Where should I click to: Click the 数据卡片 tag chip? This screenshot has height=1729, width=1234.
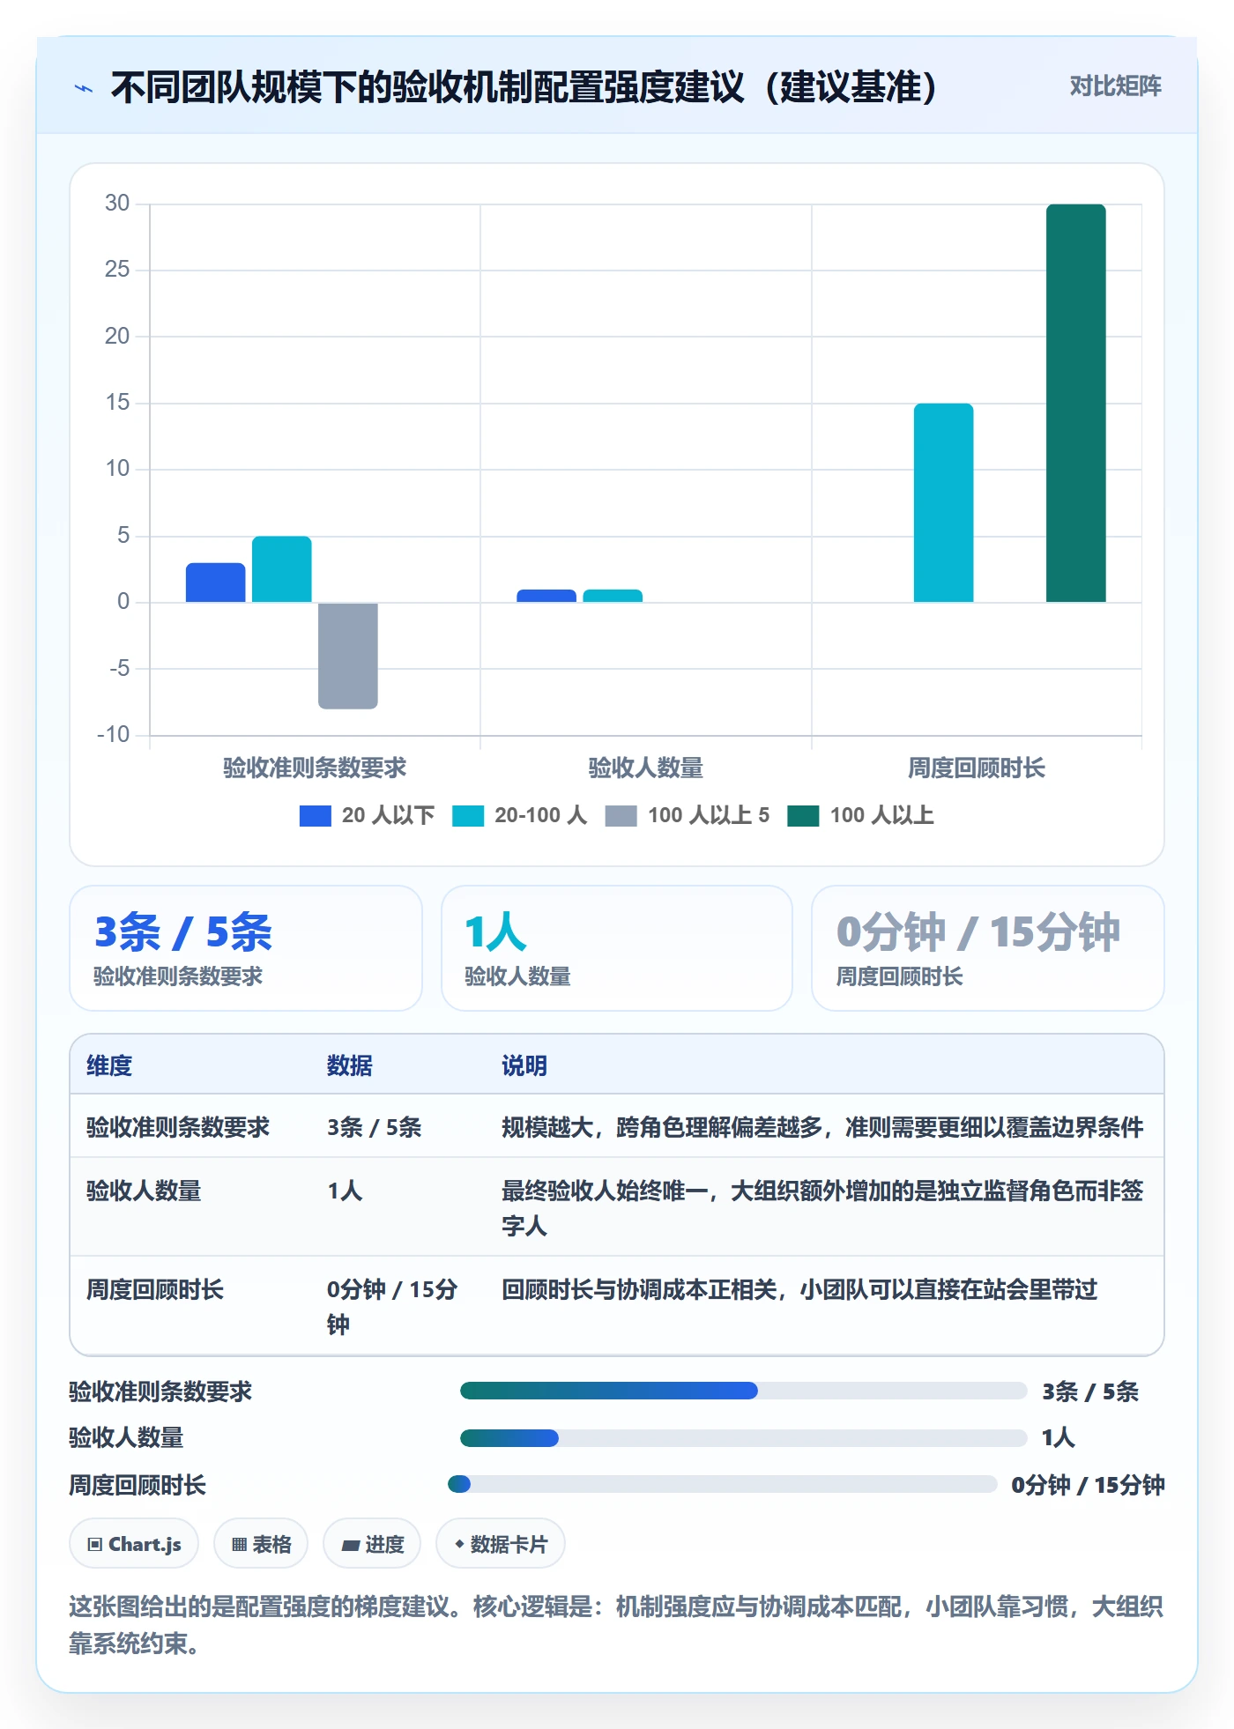pos(501,1544)
